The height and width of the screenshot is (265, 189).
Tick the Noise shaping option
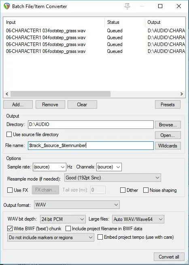pyautogui.click(x=146, y=190)
